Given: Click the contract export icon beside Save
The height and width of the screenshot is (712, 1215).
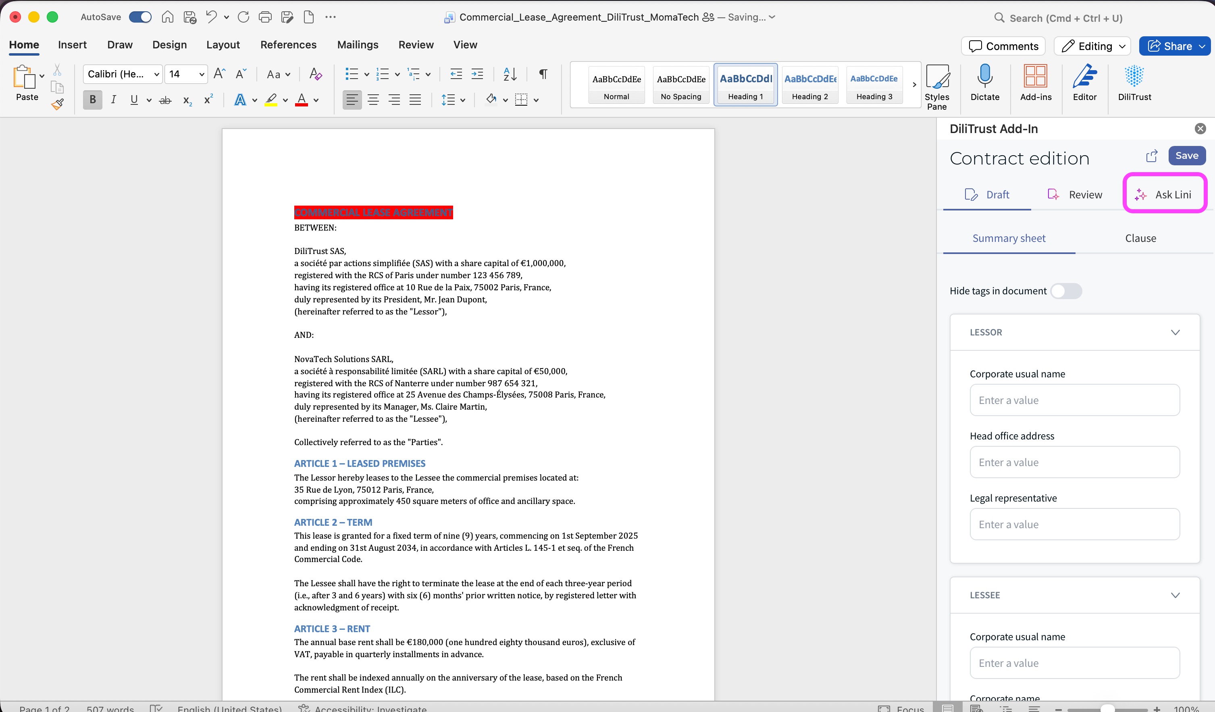Looking at the screenshot, I should (1151, 156).
